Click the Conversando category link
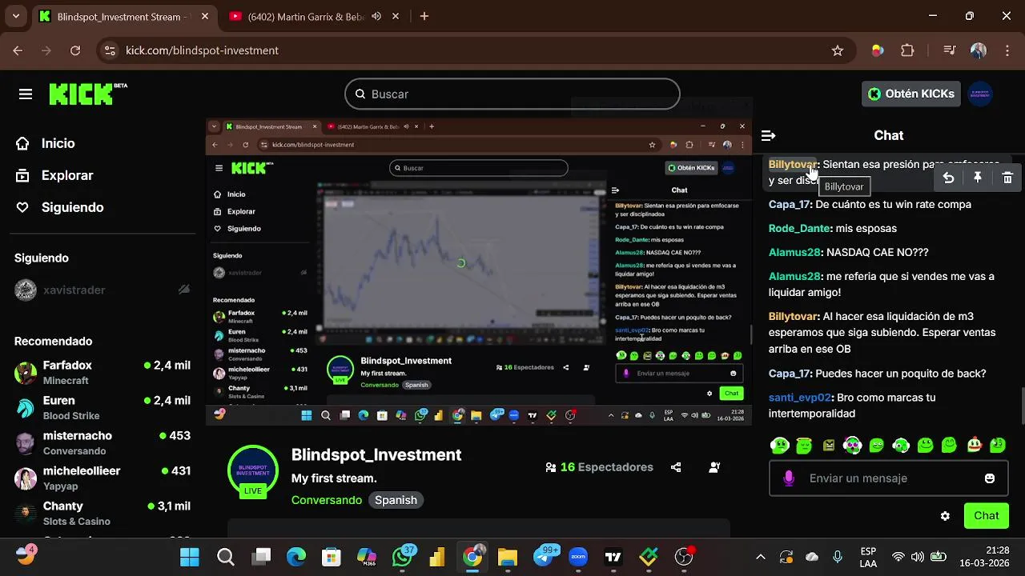The width and height of the screenshot is (1025, 576). (x=327, y=500)
